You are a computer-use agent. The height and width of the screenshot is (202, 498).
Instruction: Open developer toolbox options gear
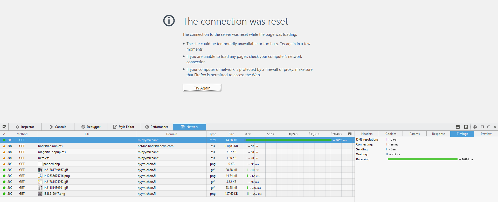pyautogui.click(x=475, y=127)
